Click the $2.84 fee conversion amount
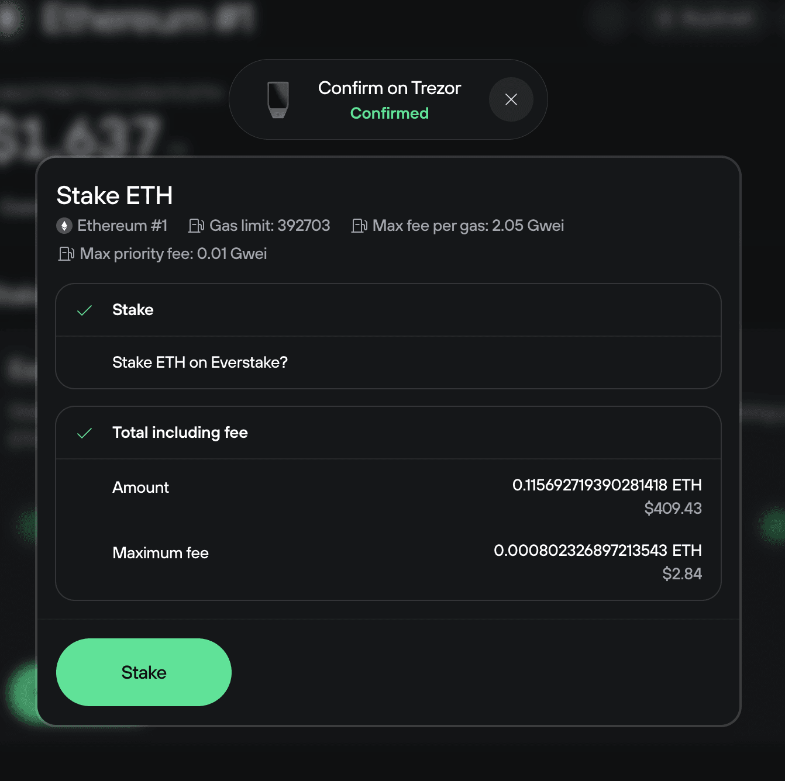This screenshot has width=785, height=781. coord(682,574)
